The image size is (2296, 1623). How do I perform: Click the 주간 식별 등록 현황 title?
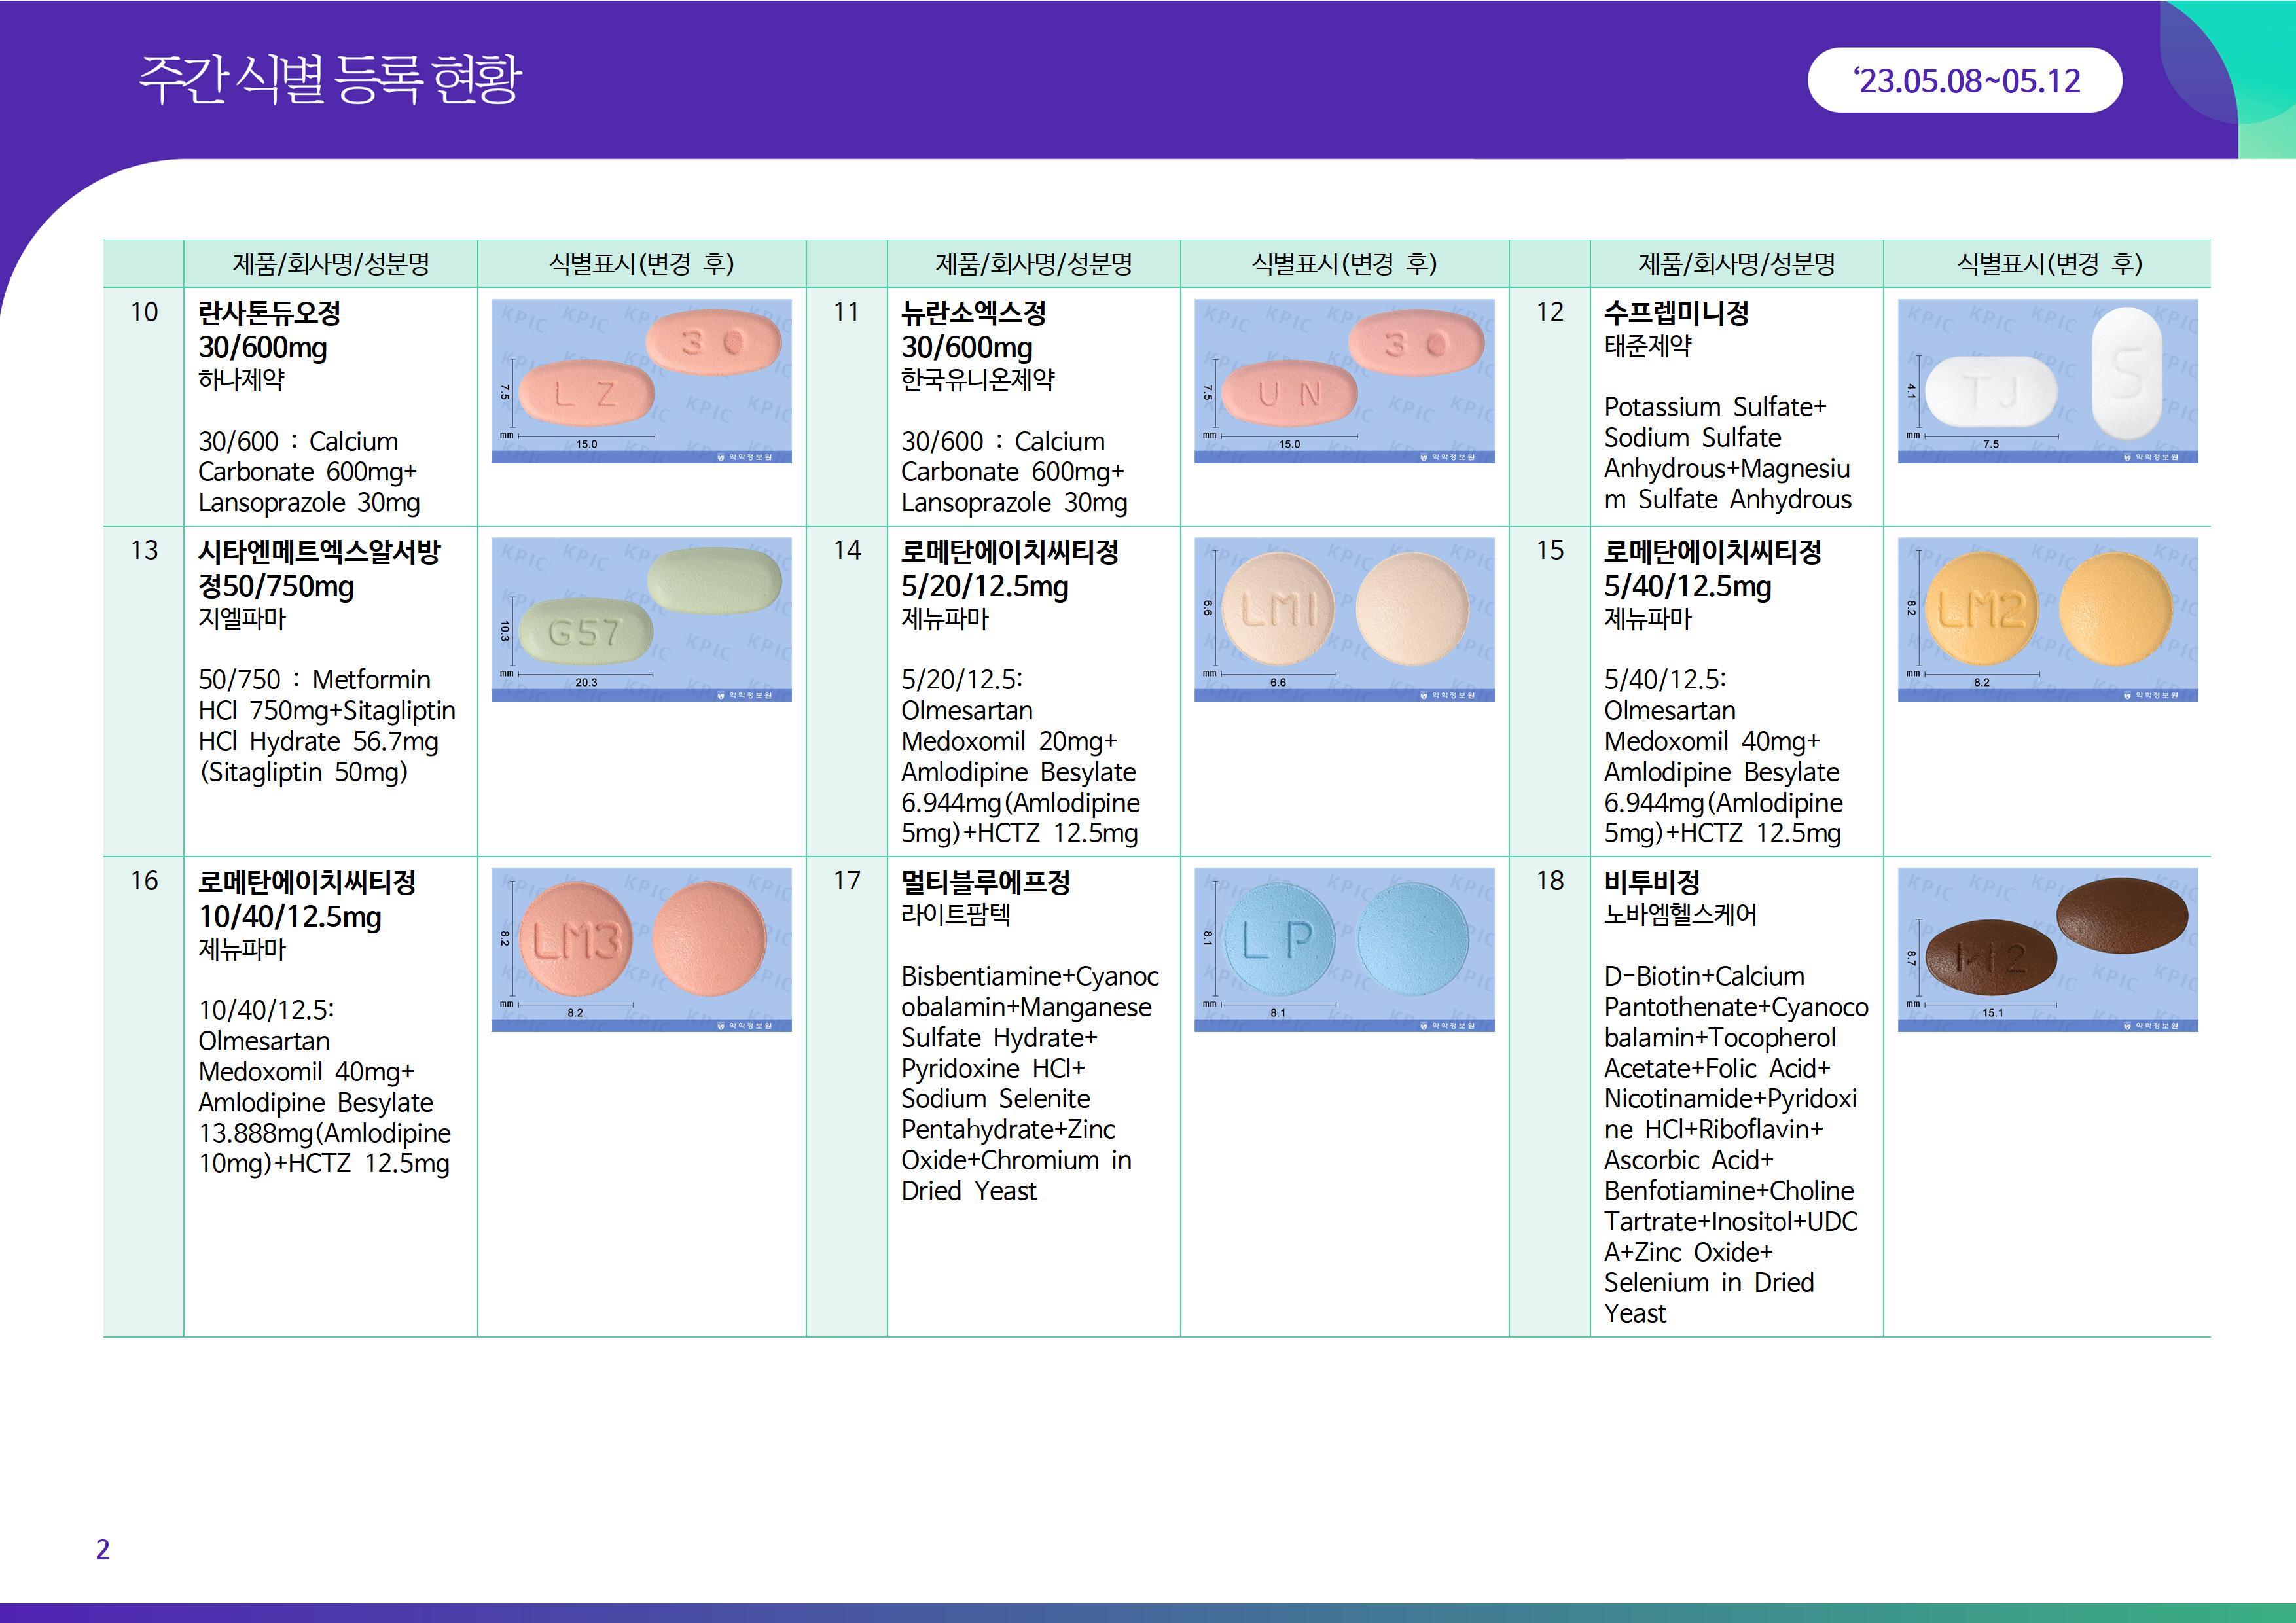coord(330,80)
